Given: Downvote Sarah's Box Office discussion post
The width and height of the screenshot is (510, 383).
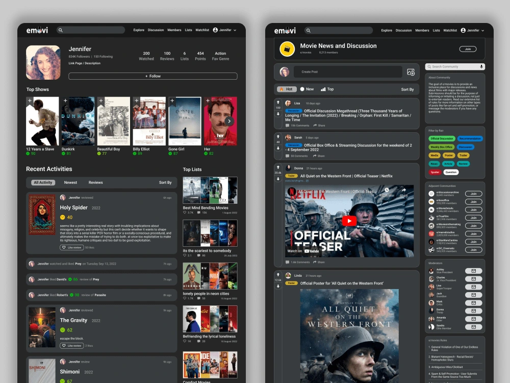Looking at the screenshot, I should [278, 148].
